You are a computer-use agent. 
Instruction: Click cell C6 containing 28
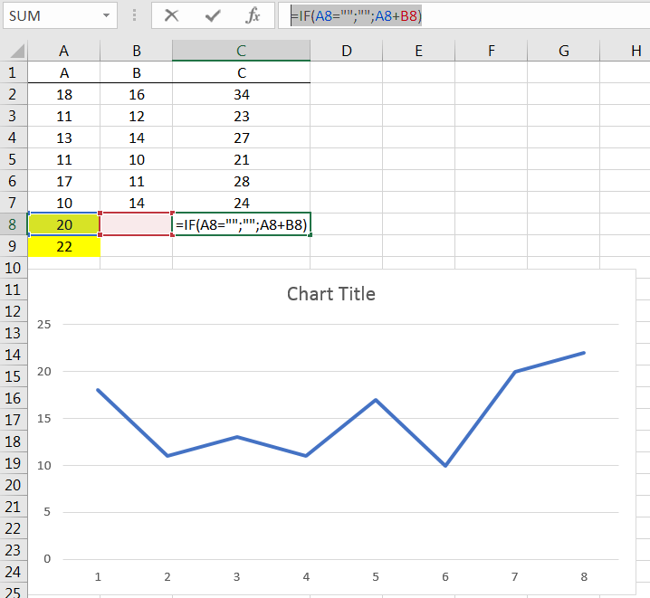tap(242, 181)
